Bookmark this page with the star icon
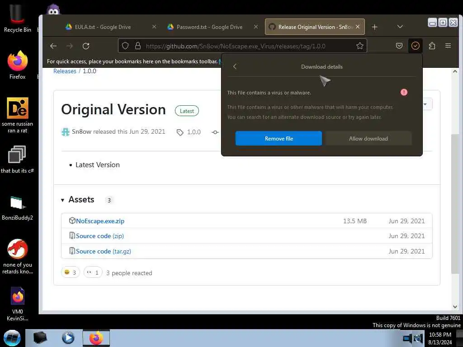Screen dimensions: 463x347 pos(359,46)
